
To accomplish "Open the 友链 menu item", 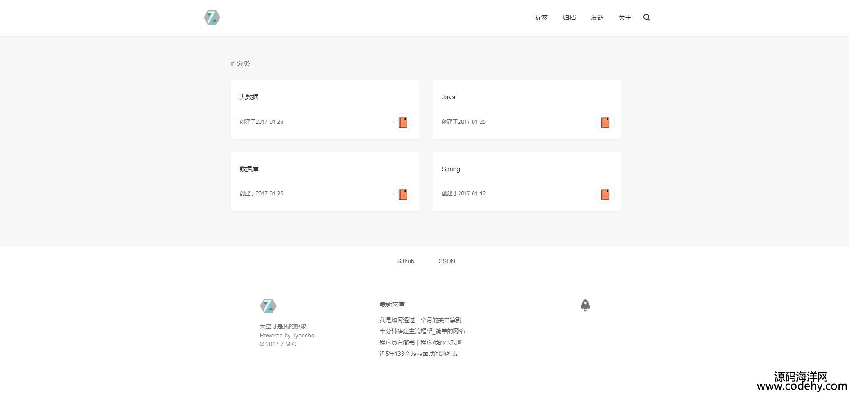I will click(597, 18).
